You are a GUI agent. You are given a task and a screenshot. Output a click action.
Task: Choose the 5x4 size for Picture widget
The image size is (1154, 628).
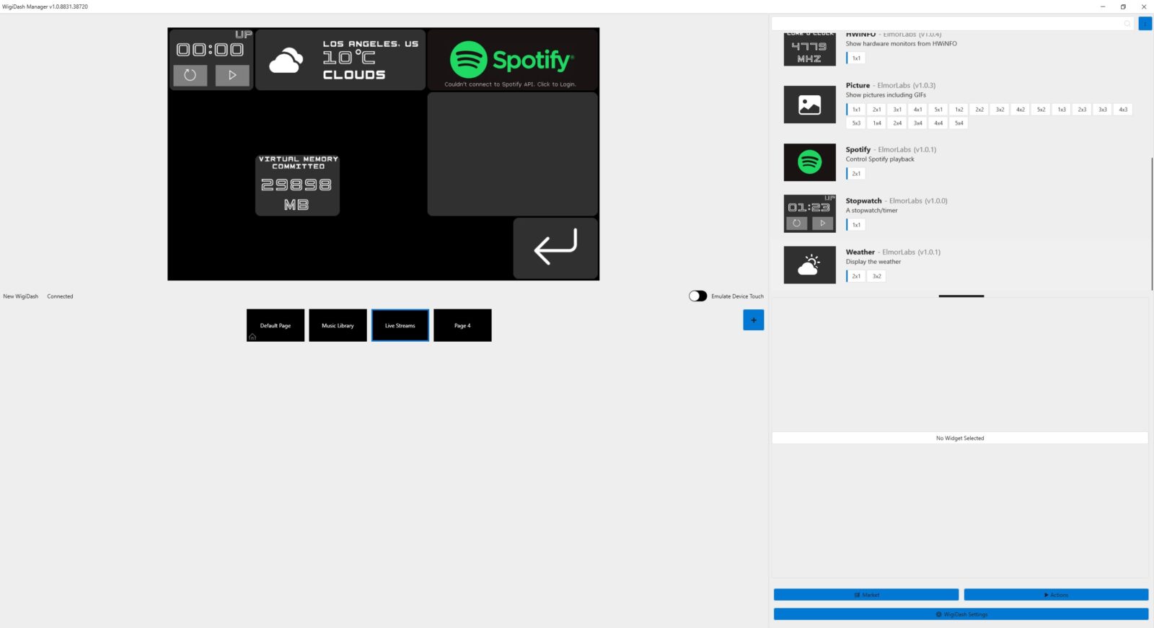point(959,123)
